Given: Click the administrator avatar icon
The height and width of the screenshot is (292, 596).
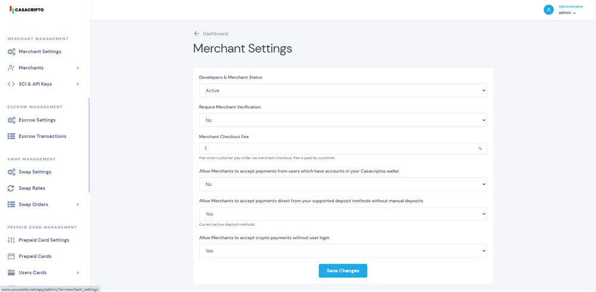Looking at the screenshot, I should (548, 10).
